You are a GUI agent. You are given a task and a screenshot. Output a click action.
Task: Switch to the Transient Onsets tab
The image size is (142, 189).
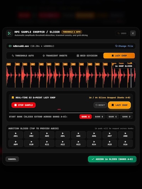[x=55, y=56]
